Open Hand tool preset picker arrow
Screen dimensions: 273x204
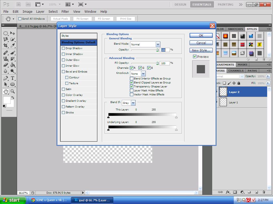(x=13, y=19)
